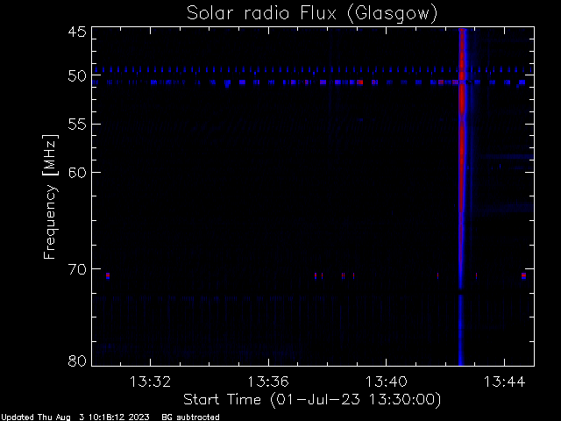Click the "Frequency [MHz]" axis label
Screen dimensions: 561x421
(x=50, y=196)
